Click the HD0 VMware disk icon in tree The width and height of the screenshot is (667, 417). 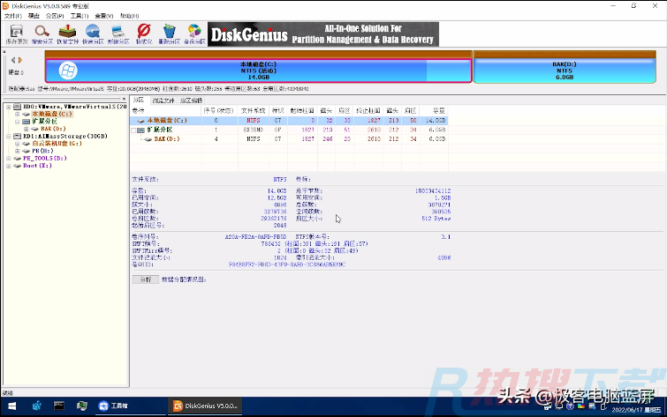17,107
